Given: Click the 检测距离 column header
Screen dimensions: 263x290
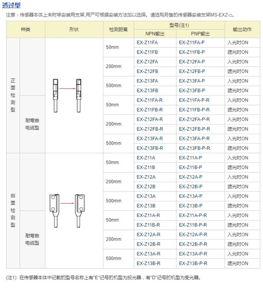Looking at the screenshot, I should [118, 30].
